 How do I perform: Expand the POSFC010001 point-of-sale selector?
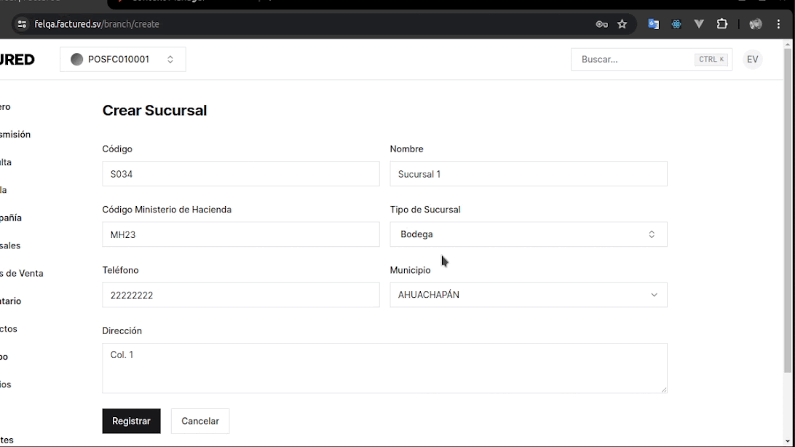point(122,60)
